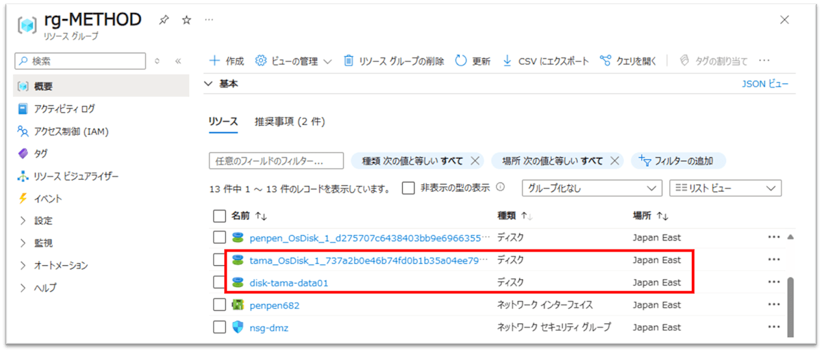Open more options for tama_OsDisk row
Image resolution: width=822 pixels, height=352 pixels.
click(x=774, y=260)
